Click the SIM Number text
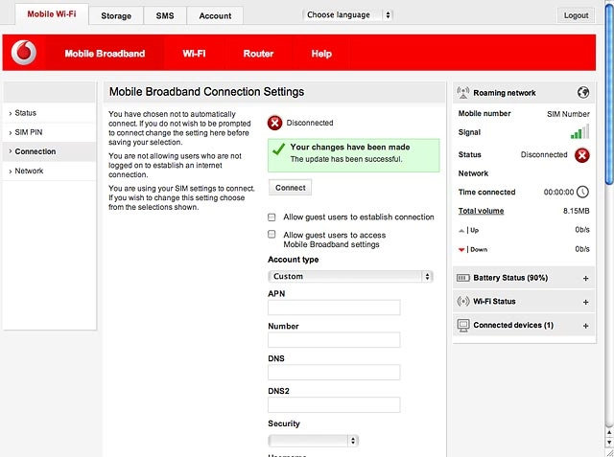This screenshot has height=457, width=614. (x=568, y=114)
